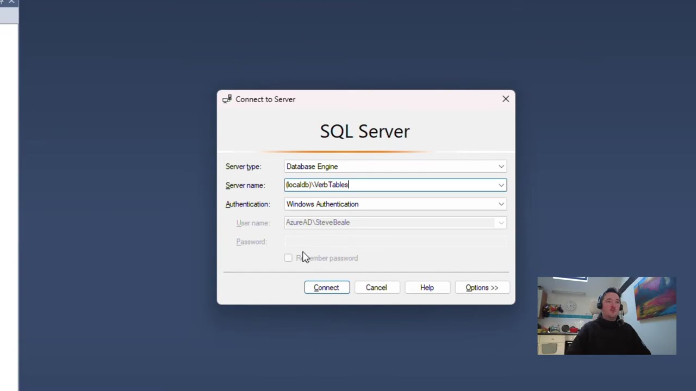696x391 pixels.
Task: Cancel the Connect to Server dialog
Action: point(376,287)
